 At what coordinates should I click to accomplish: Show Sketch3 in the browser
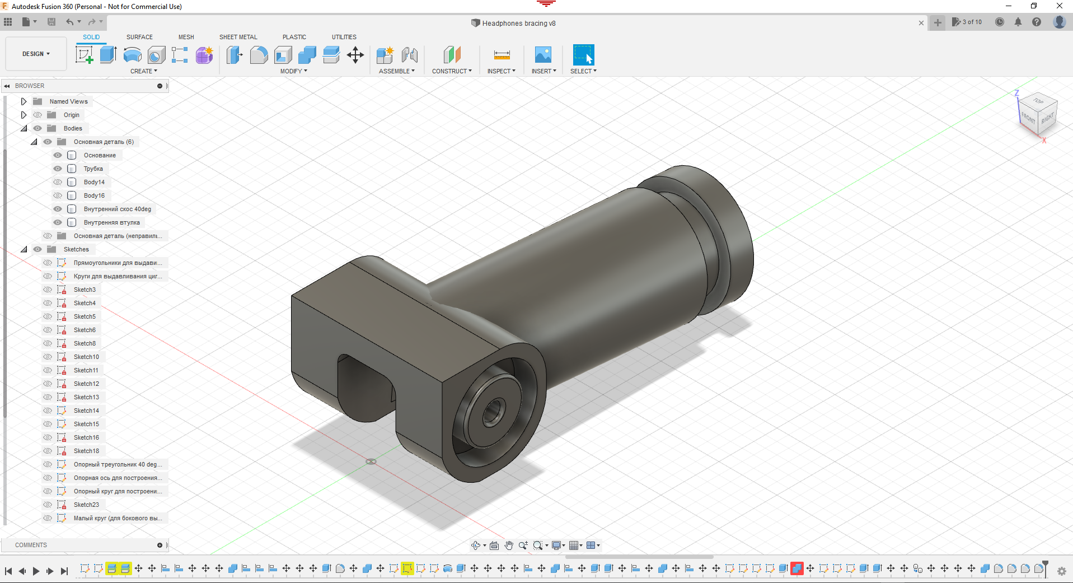(48, 290)
